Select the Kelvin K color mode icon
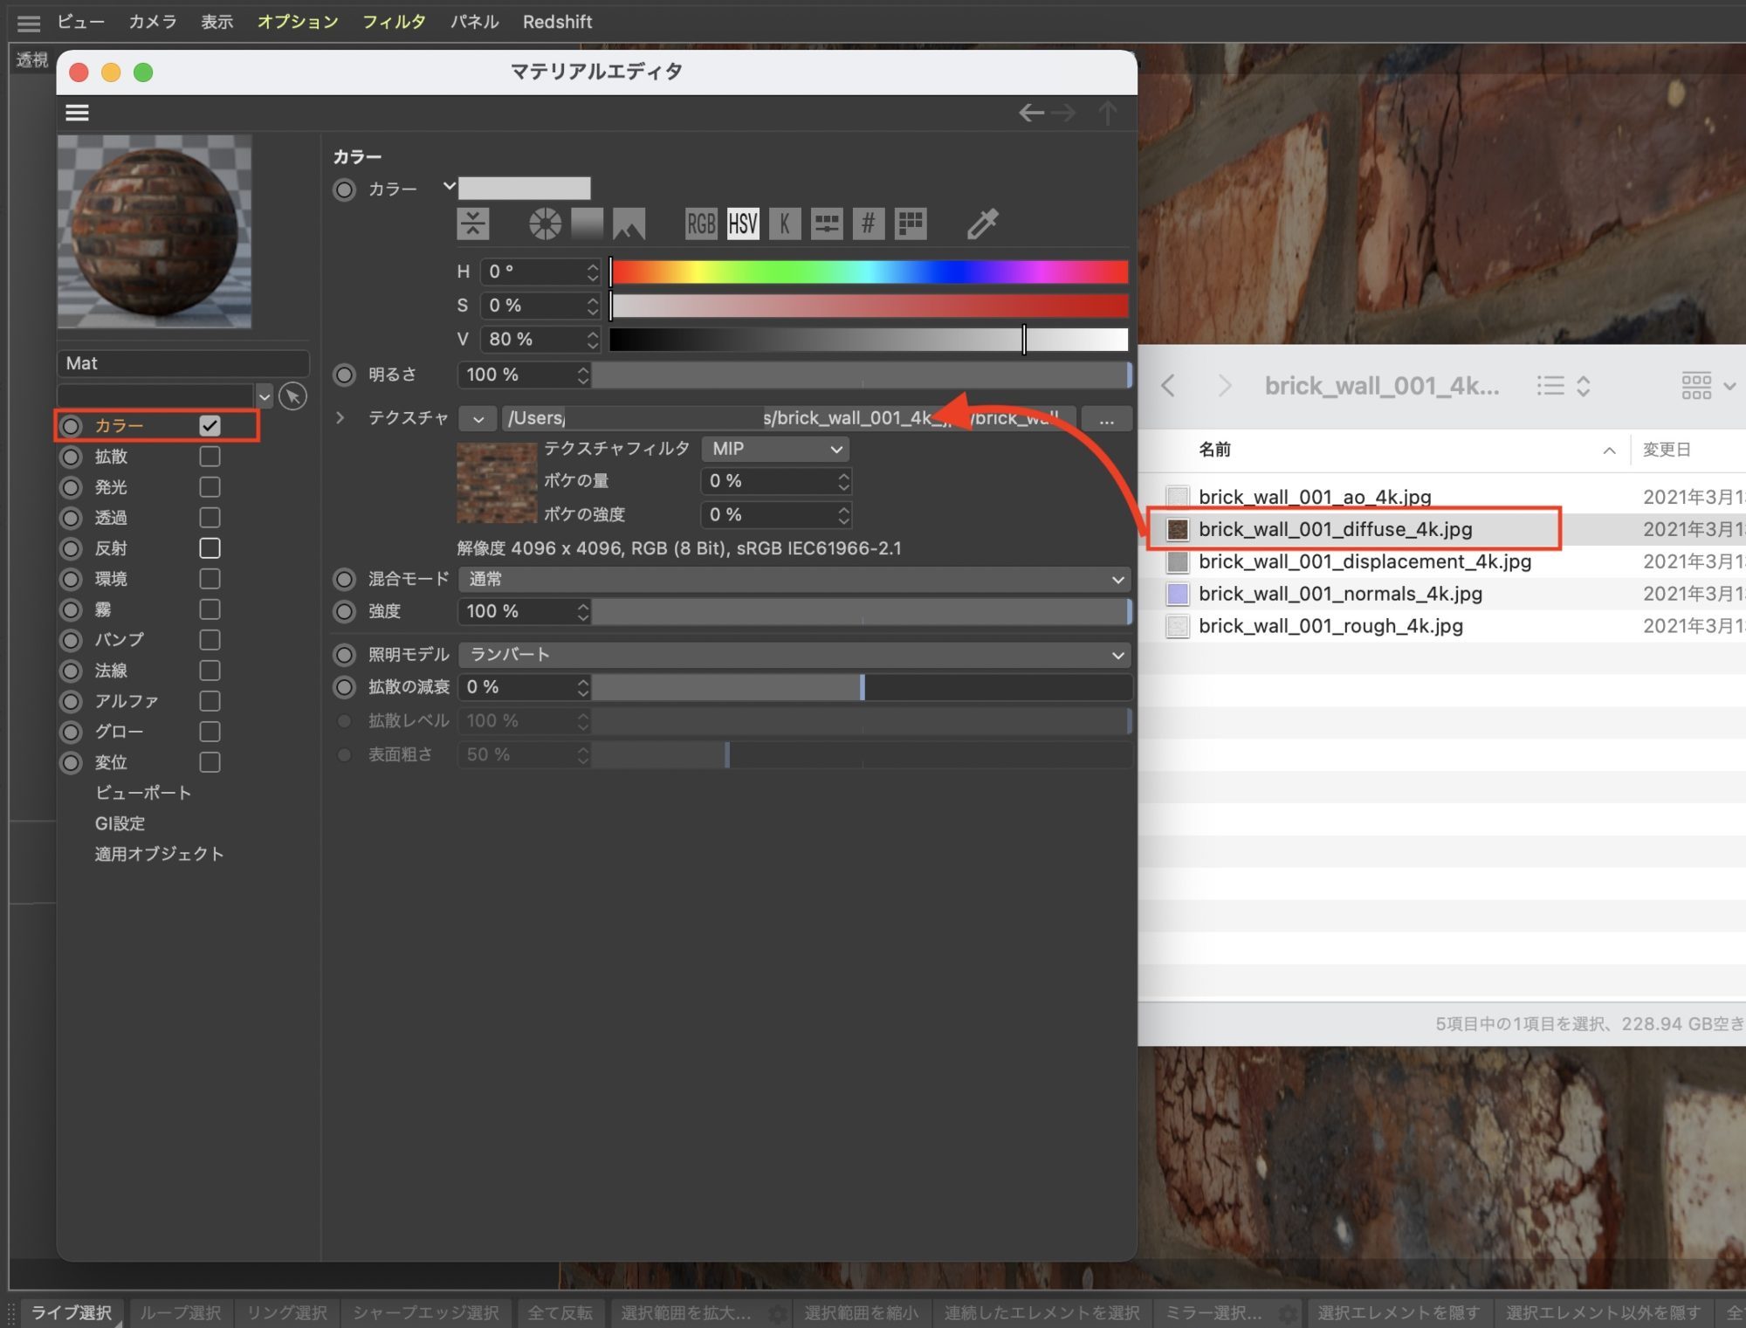 click(x=784, y=224)
